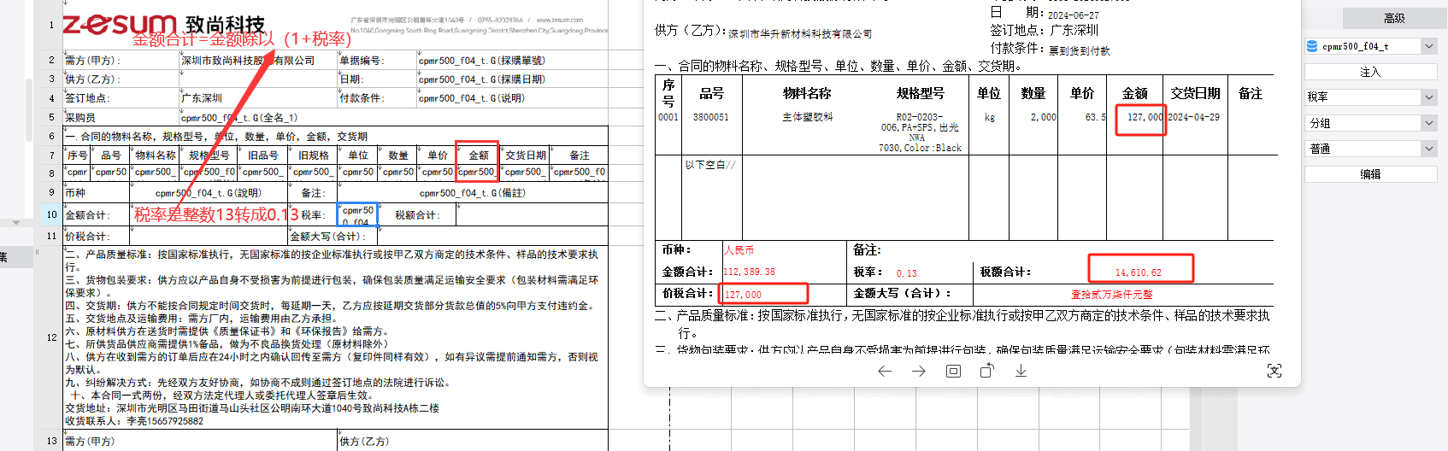Image resolution: width=1448 pixels, height=451 pixels.
Task: Select the 币种 cell in row 9
Action: 97,193
